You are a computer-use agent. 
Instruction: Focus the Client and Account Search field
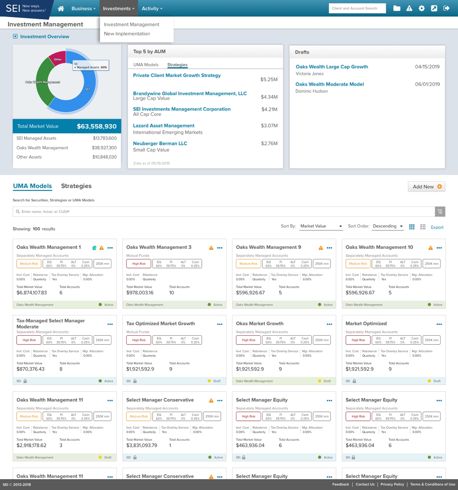357,8
